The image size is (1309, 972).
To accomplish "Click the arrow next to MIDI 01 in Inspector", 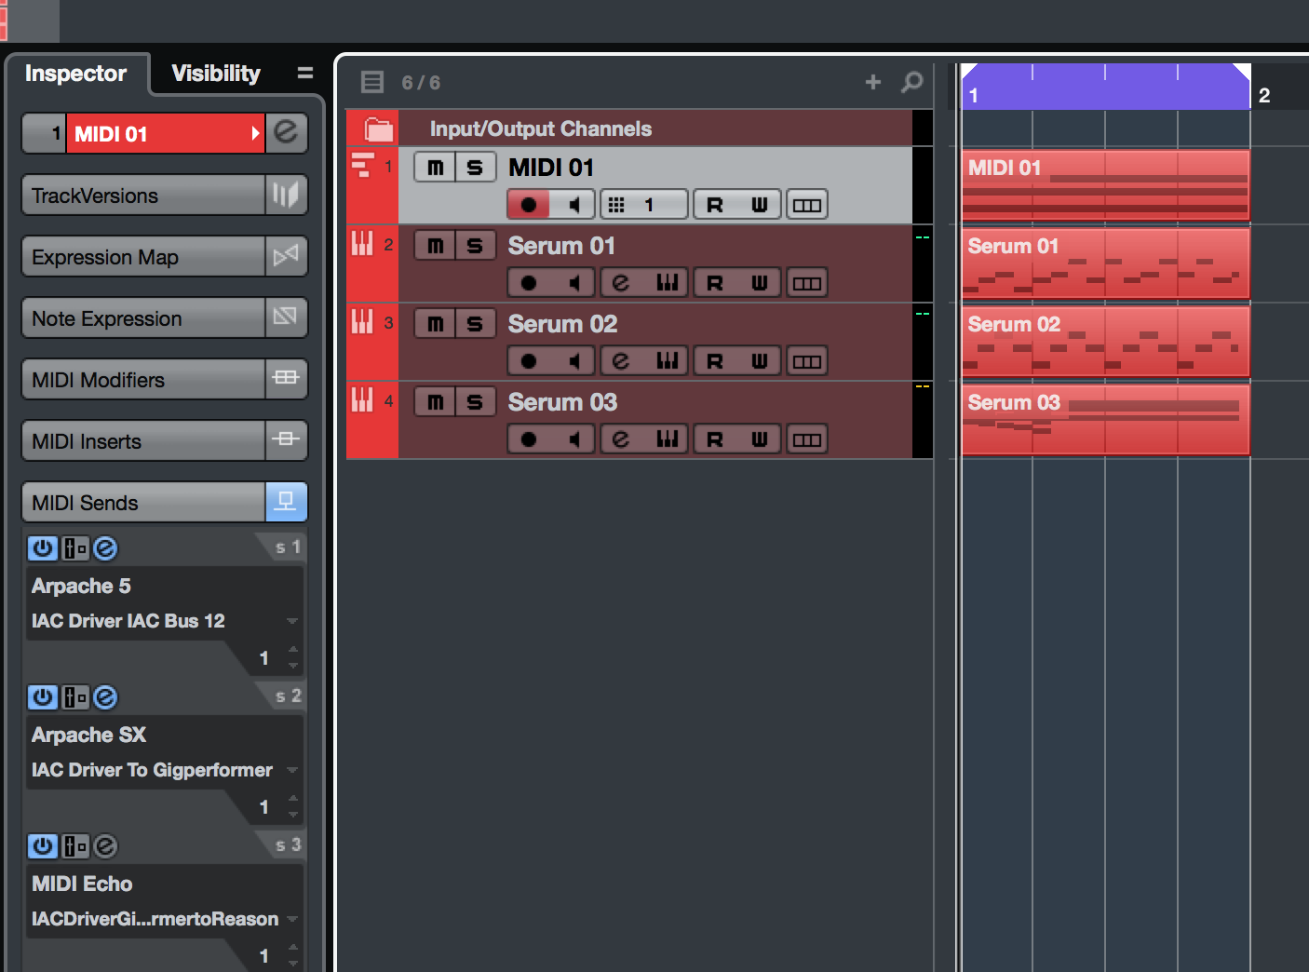I will pyautogui.click(x=255, y=133).
